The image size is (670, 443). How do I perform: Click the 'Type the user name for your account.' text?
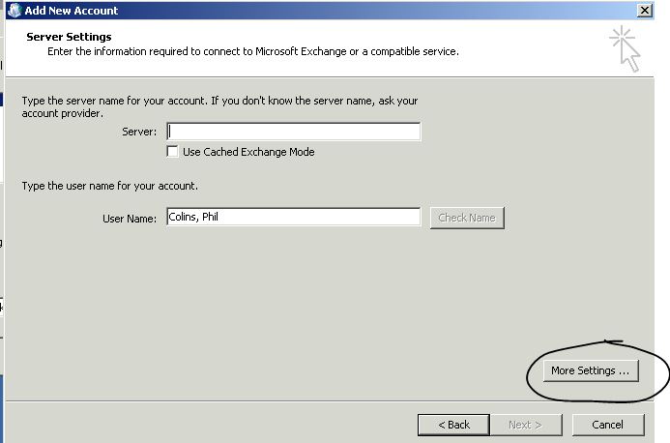(110, 186)
